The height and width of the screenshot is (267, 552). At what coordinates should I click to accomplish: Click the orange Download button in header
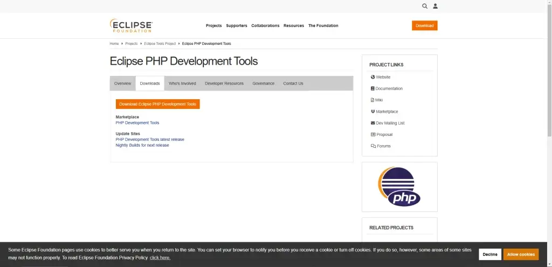click(425, 26)
